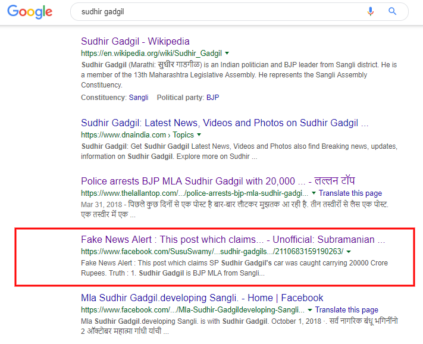The image size is (423, 344).
Task: Expand dropdown arrow beside Mla-Sudhir-Gadgildeveloping-Sangli URL
Action: click(310, 310)
